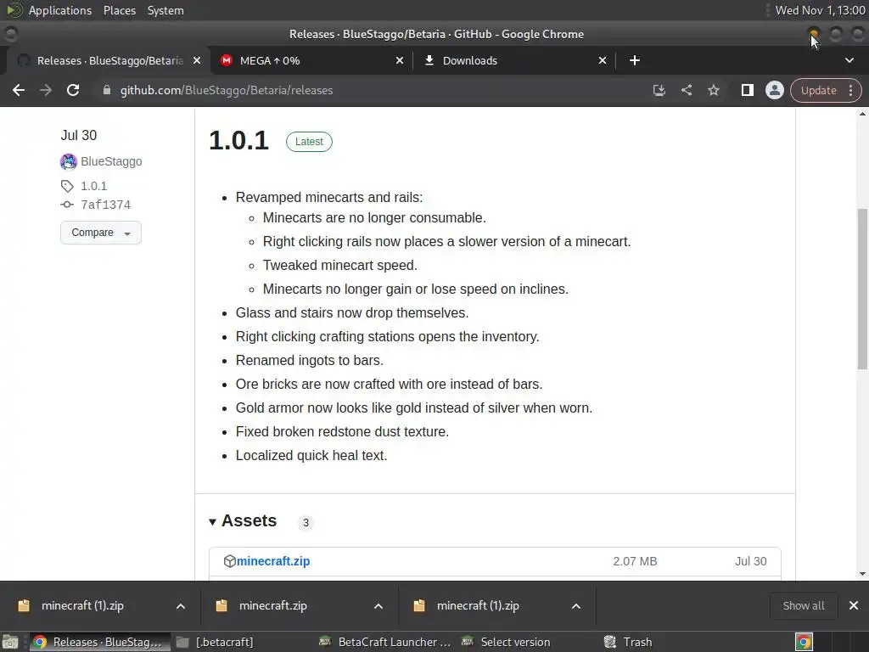Open the Trash from taskbar

point(628,642)
